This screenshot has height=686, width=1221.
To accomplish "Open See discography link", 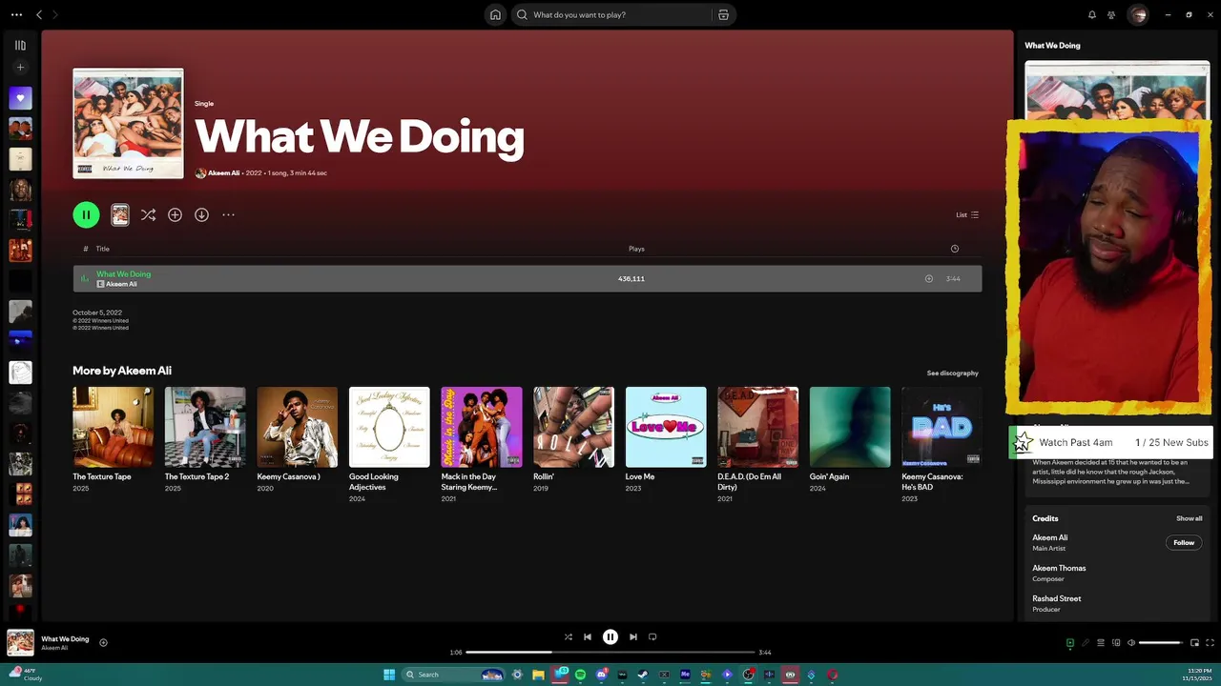I will [952, 373].
